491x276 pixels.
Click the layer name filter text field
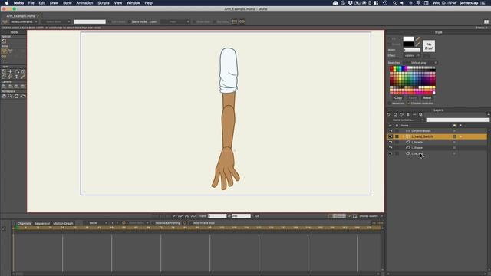coord(457,120)
